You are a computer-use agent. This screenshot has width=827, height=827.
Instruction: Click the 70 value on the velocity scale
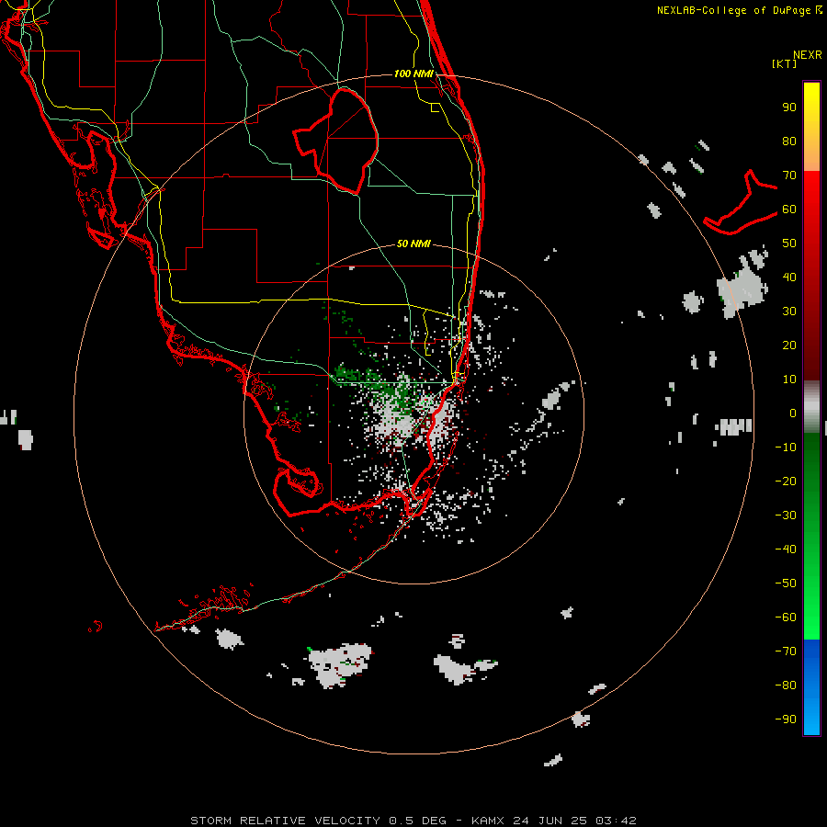click(x=789, y=176)
